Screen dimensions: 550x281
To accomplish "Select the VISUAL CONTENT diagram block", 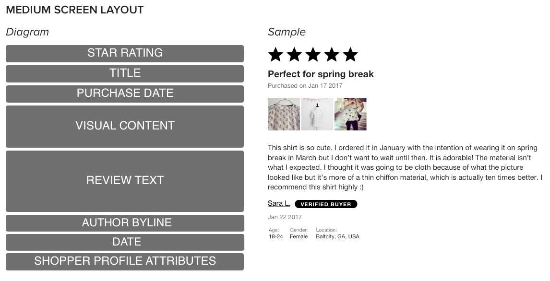I will pos(125,126).
